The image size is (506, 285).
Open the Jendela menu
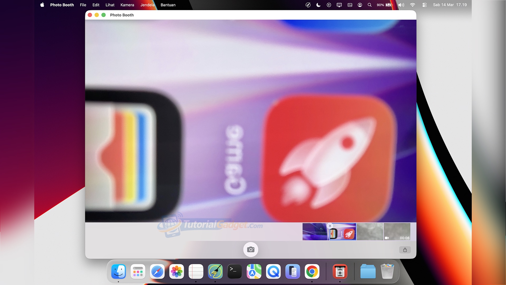(x=147, y=5)
